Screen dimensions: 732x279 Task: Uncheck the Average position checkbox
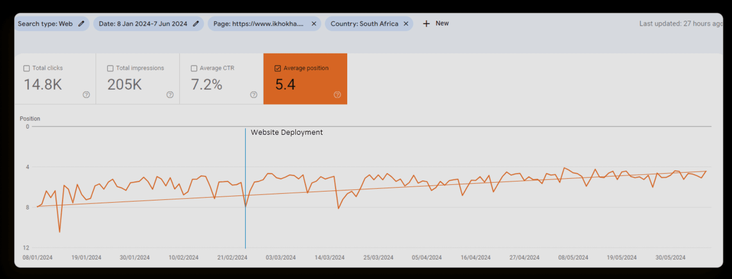pos(278,68)
